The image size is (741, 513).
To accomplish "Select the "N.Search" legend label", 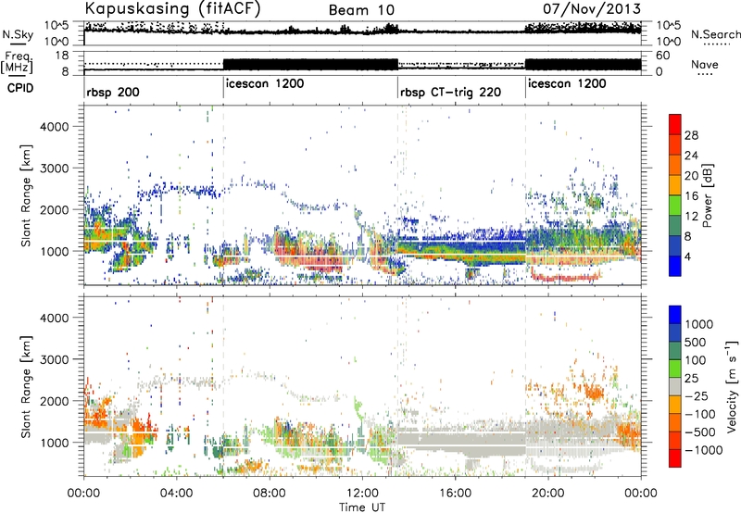I will (x=715, y=34).
